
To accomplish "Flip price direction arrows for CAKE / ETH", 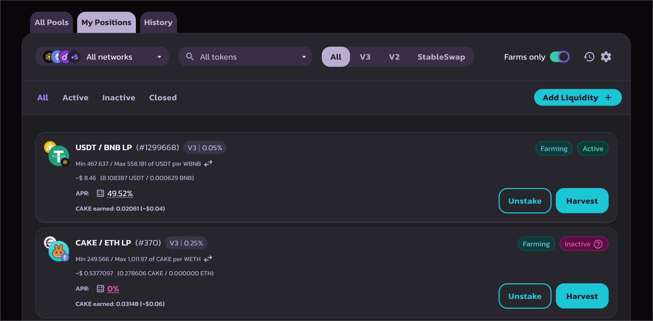I will (208, 259).
